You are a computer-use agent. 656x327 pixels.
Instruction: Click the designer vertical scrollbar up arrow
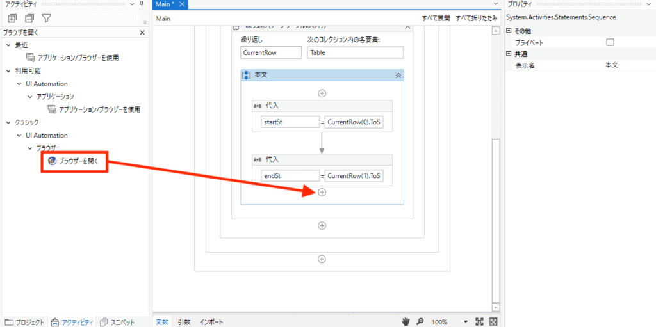point(496,31)
